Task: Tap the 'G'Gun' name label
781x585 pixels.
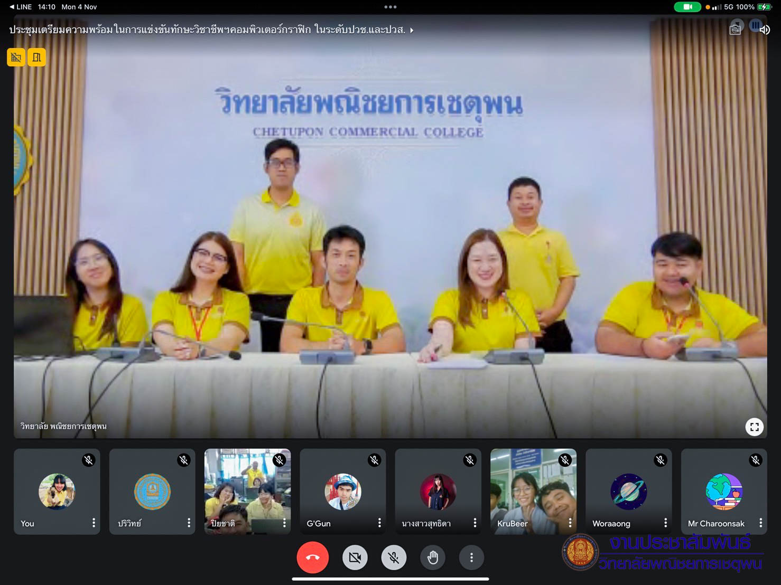Action: pos(319,523)
